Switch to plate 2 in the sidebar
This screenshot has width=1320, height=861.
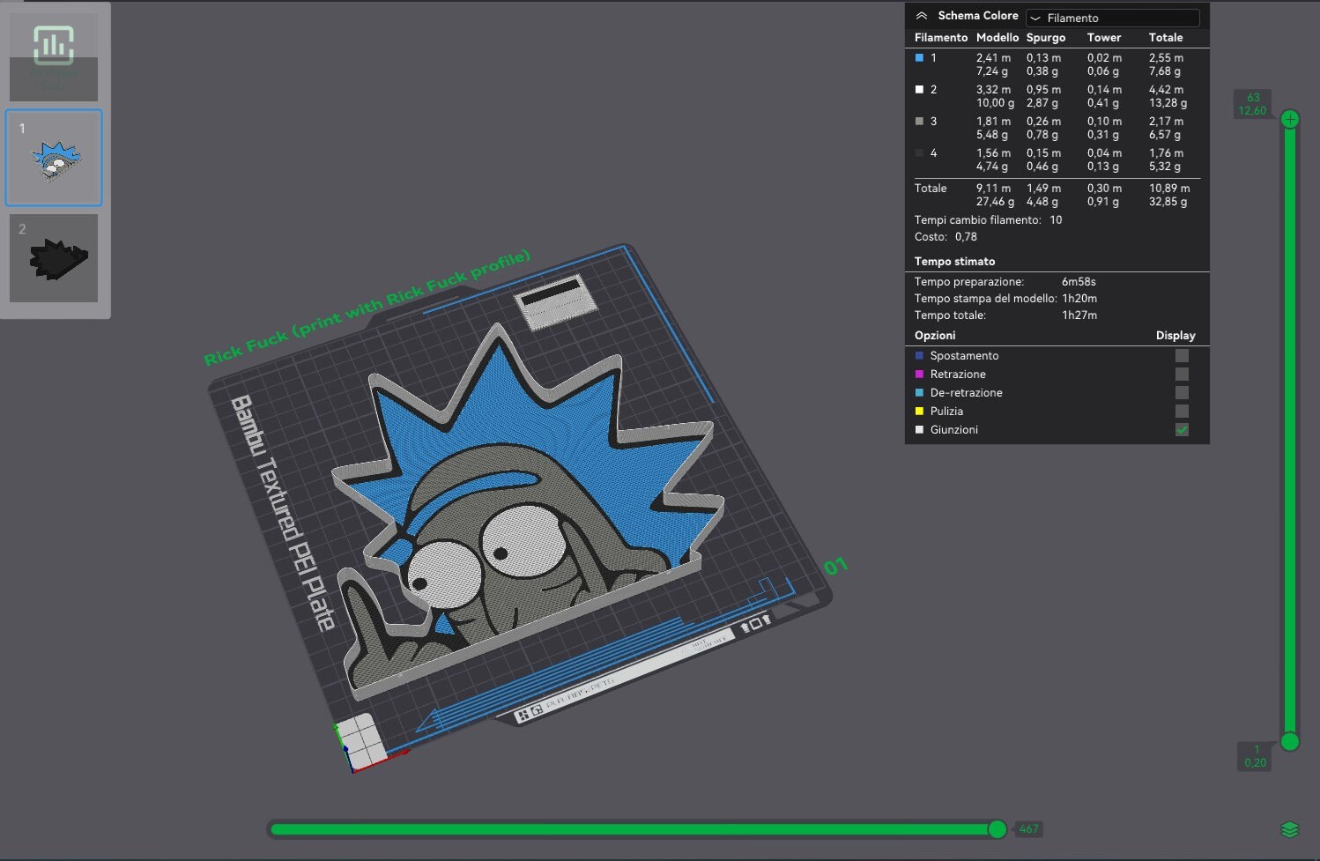point(54,258)
